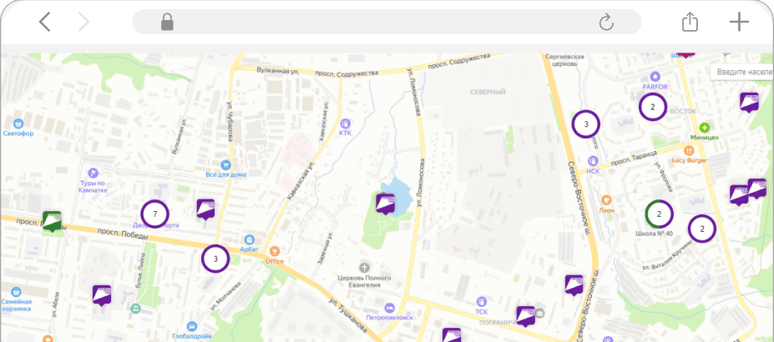Click the cluster marker 3 near Арбат
Screen dimensions: 774x342
click(x=215, y=259)
